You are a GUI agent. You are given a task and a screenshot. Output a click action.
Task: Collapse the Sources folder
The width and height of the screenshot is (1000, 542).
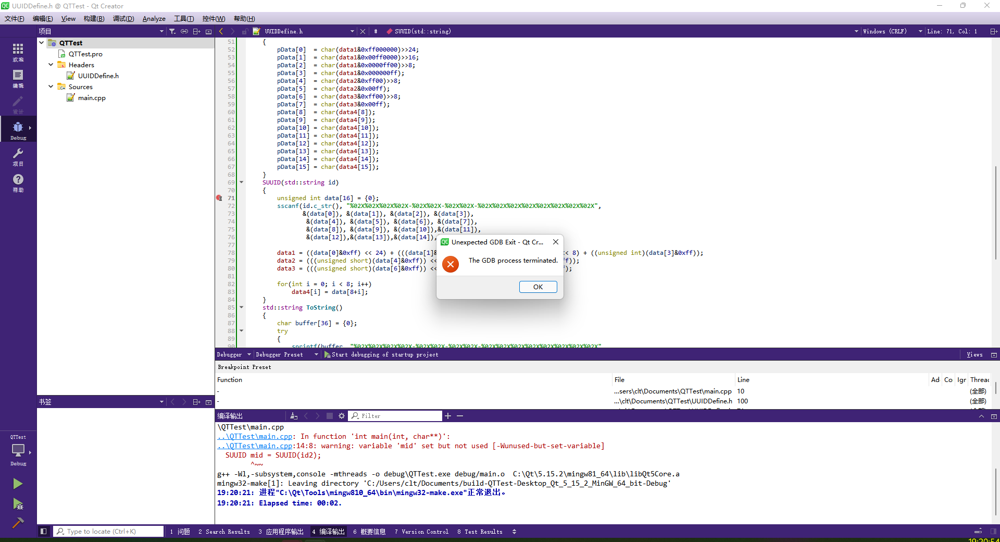[x=51, y=87]
